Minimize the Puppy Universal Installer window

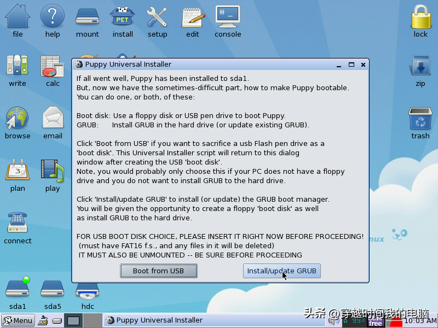click(x=339, y=65)
